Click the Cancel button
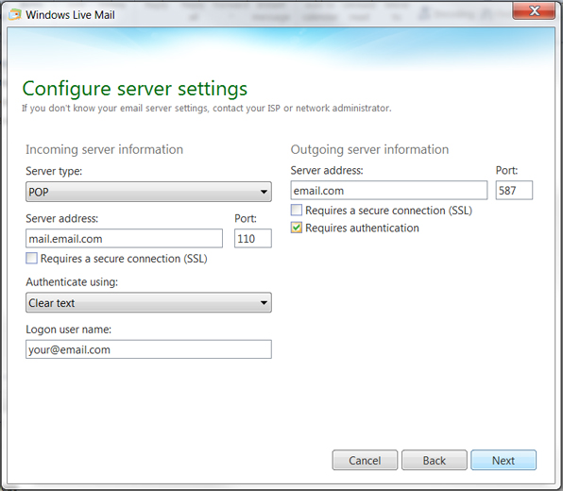This screenshot has width=563, height=491. (365, 460)
